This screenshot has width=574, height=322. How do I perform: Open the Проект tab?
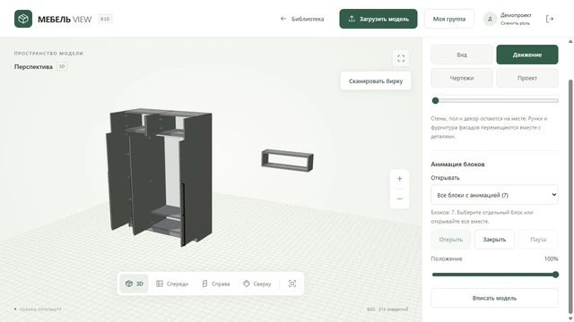pyautogui.click(x=527, y=78)
